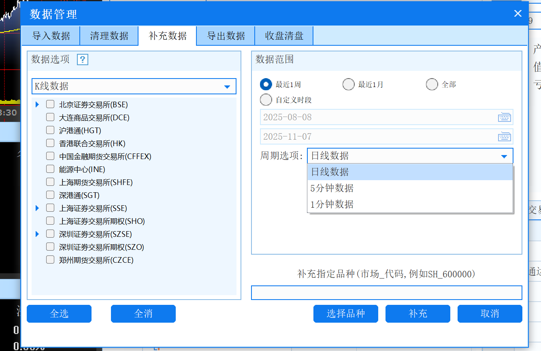Screen dimensions: 541x351
Task: Click the help question mark icon
Action: (x=83, y=60)
